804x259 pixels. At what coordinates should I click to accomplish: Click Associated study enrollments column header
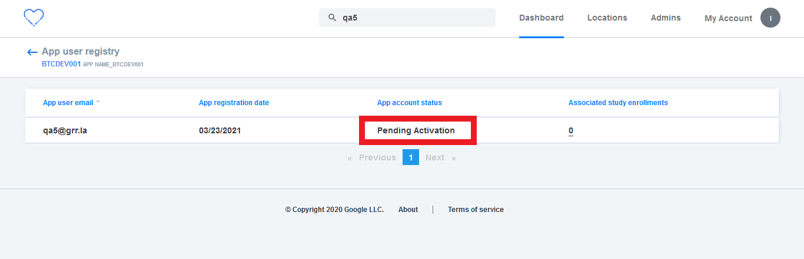point(618,103)
